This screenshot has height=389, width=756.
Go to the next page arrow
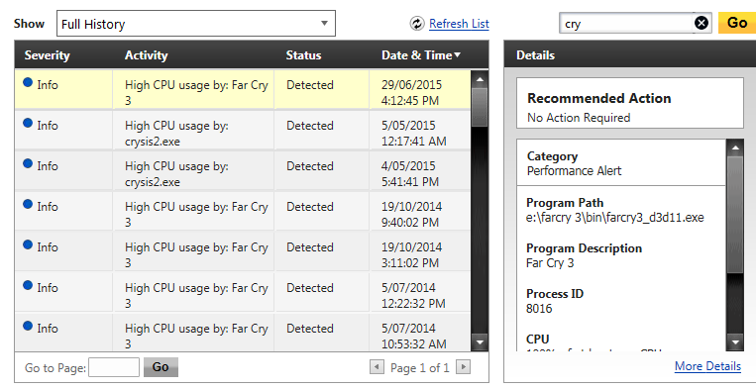click(464, 367)
